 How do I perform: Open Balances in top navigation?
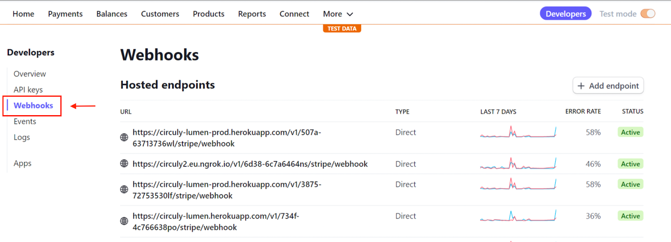[112, 14]
